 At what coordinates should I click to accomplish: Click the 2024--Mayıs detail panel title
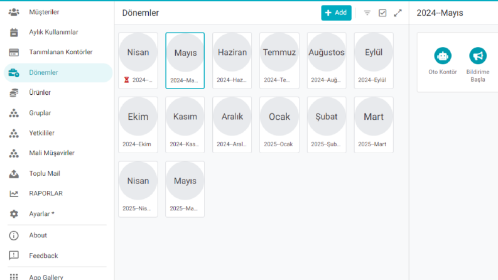click(440, 13)
